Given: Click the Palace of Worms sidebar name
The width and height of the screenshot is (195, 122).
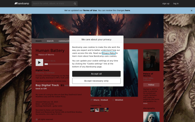Looking at the screenshot, I should [x=148, y=75].
